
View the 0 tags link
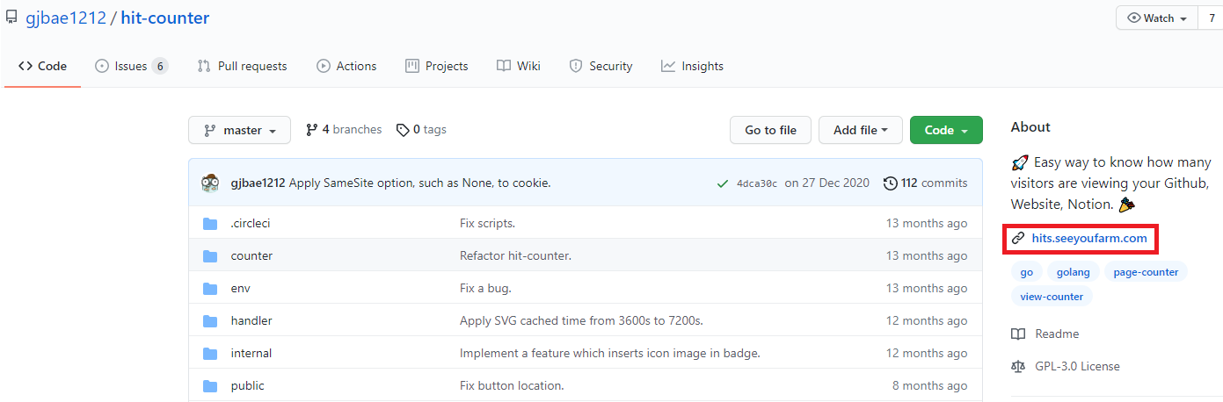(421, 129)
